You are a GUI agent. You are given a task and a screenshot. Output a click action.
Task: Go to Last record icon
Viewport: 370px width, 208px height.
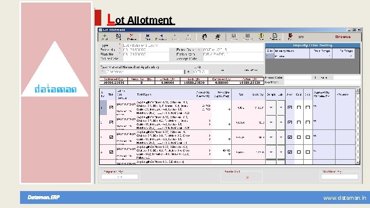tap(189, 35)
